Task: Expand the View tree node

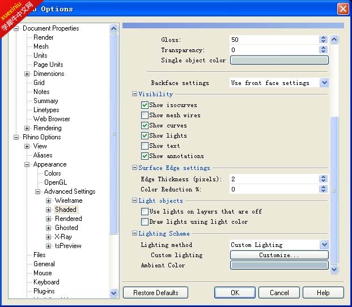Action: pos(27,146)
